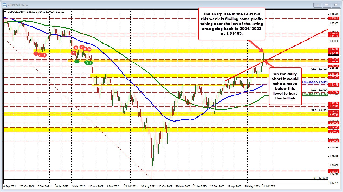Click the green marker numbered 4
This screenshot has height=192, width=343.
[x=90, y=63]
